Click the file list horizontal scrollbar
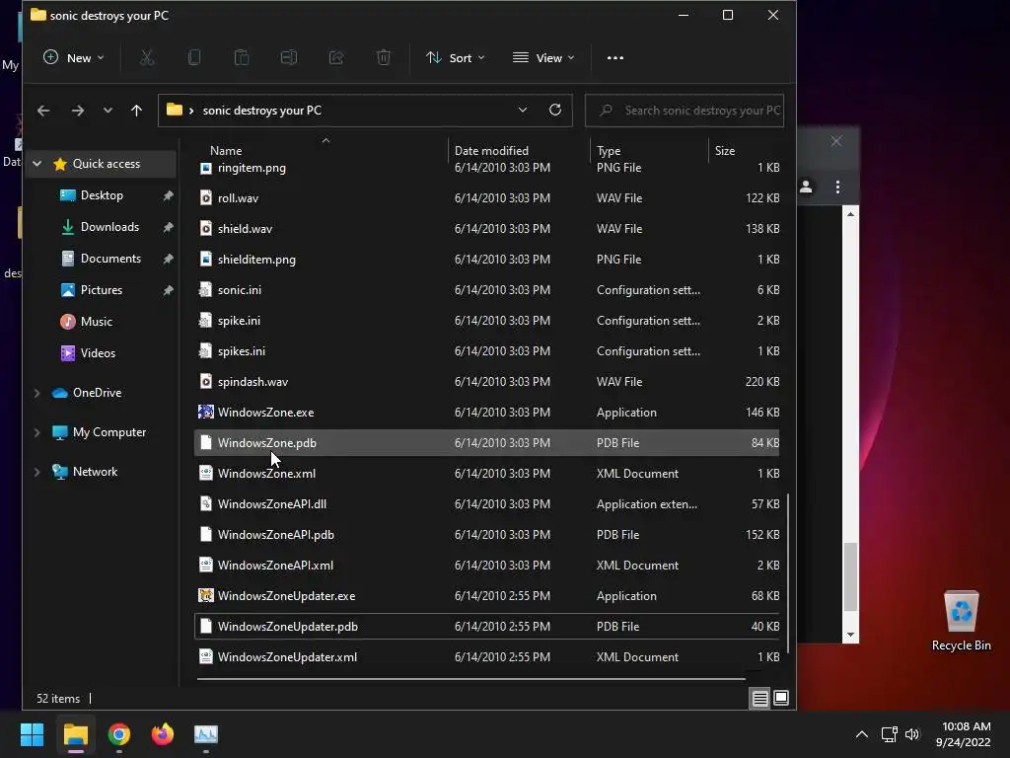The width and height of the screenshot is (1010, 758). click(x=470, y=679)
